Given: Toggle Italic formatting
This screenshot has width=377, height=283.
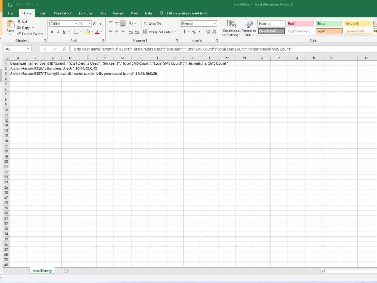Looking at the screenshot, I should click(x=58, y=32).
